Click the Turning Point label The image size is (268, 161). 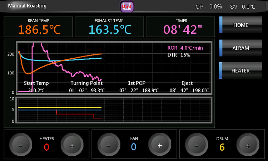click(x=86, y=83)
